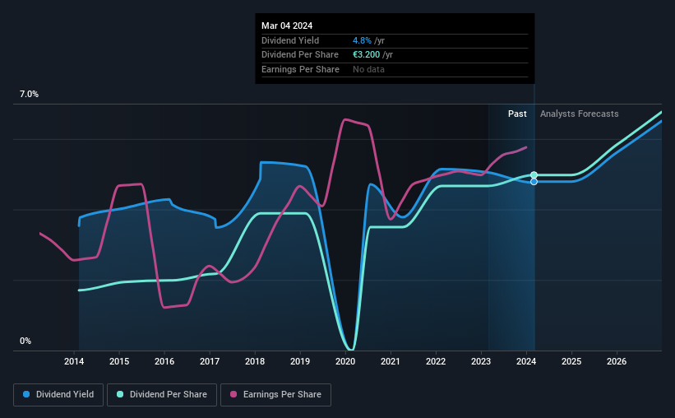Toggle the Dividend Yield legend button
Screen dimensions: 675x418
click(x=58, y=395)
